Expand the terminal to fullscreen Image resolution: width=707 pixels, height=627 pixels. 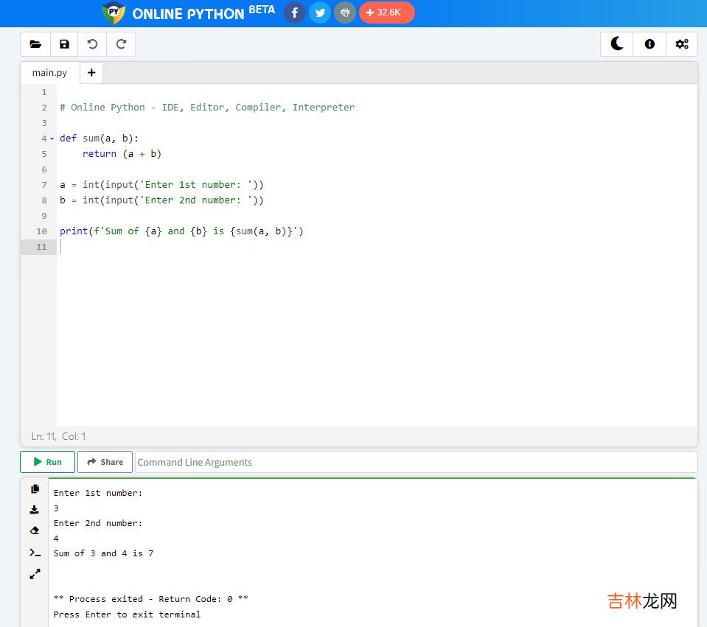35,574
